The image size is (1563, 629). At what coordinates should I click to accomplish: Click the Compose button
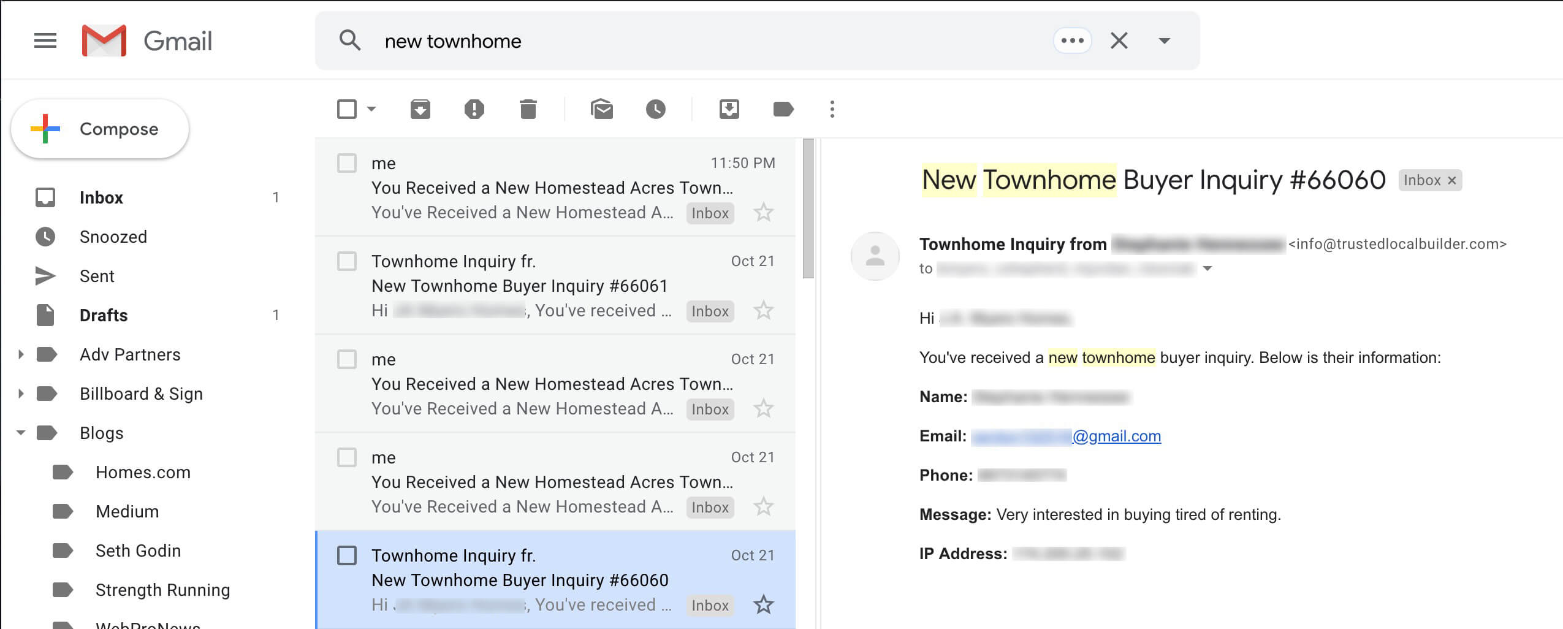click(100, 129)
